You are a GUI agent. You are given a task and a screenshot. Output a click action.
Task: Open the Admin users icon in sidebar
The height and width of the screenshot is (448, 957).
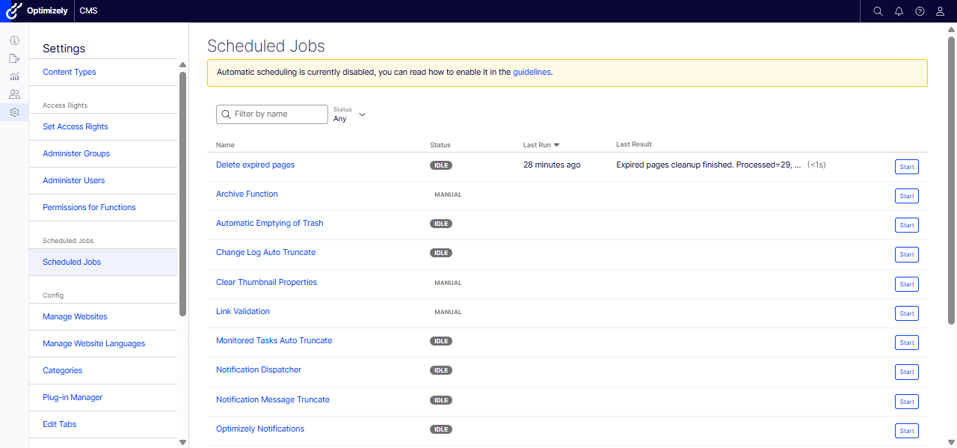coord(13,94)
